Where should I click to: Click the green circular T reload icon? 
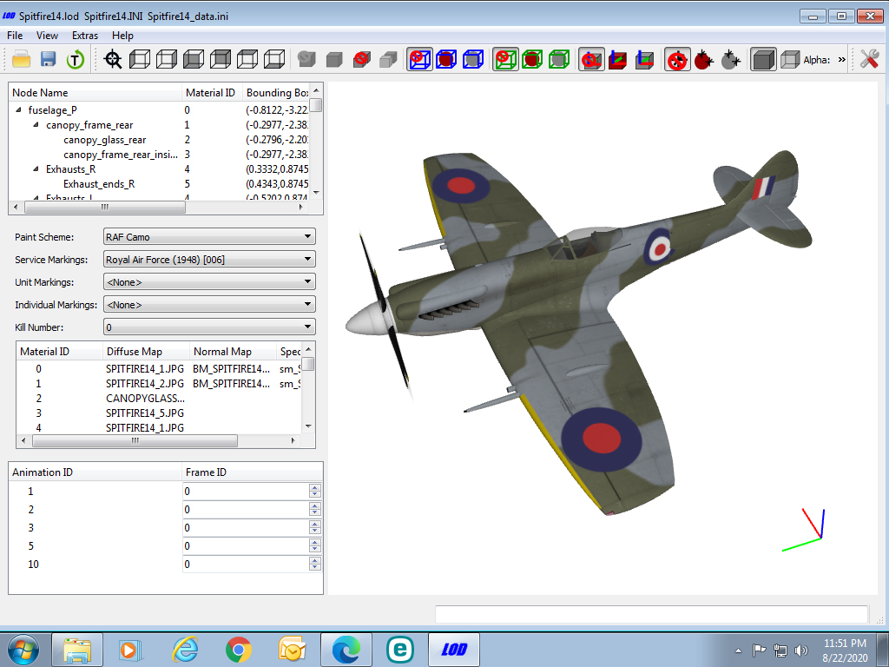coord(75,59)
